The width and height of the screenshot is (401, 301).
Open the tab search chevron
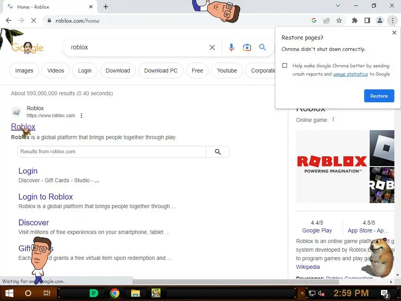pos(338,5)
